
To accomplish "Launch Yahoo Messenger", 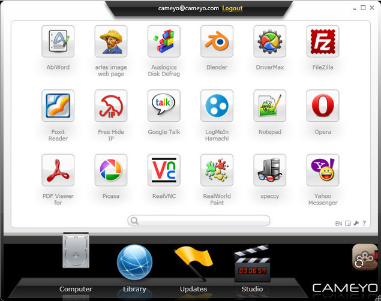I will tap(323, 171).
